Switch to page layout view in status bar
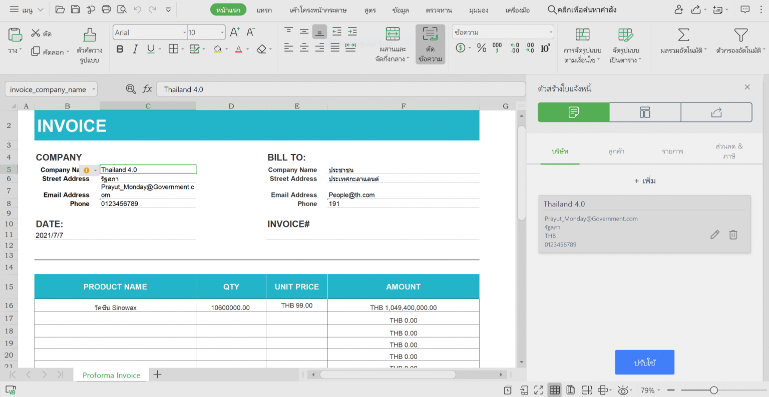The image size is (769, 397). pyautogui.click(x=570, y=390)
